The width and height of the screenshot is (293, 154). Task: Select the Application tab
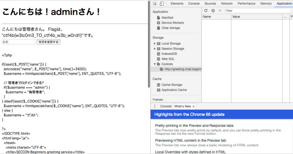click(x=284, y=3)
